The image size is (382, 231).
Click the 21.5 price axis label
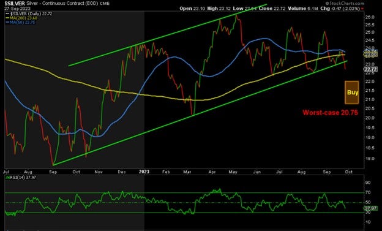(370, 91)
